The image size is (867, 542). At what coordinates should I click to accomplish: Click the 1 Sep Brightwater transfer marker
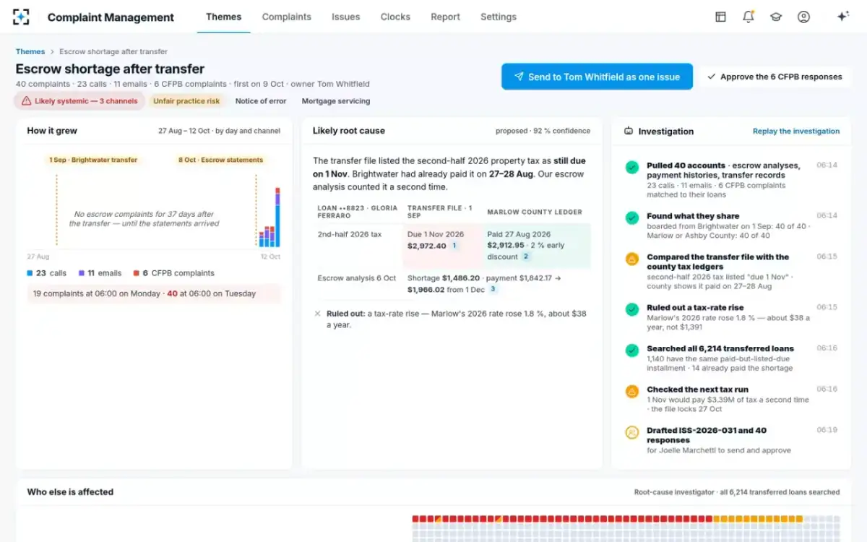point(93,160)
